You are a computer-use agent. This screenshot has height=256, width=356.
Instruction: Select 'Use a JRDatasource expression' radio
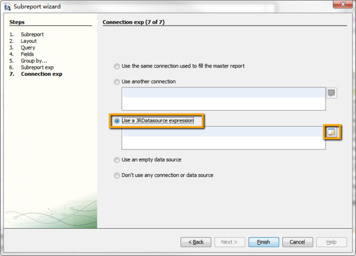pos(117,121)
